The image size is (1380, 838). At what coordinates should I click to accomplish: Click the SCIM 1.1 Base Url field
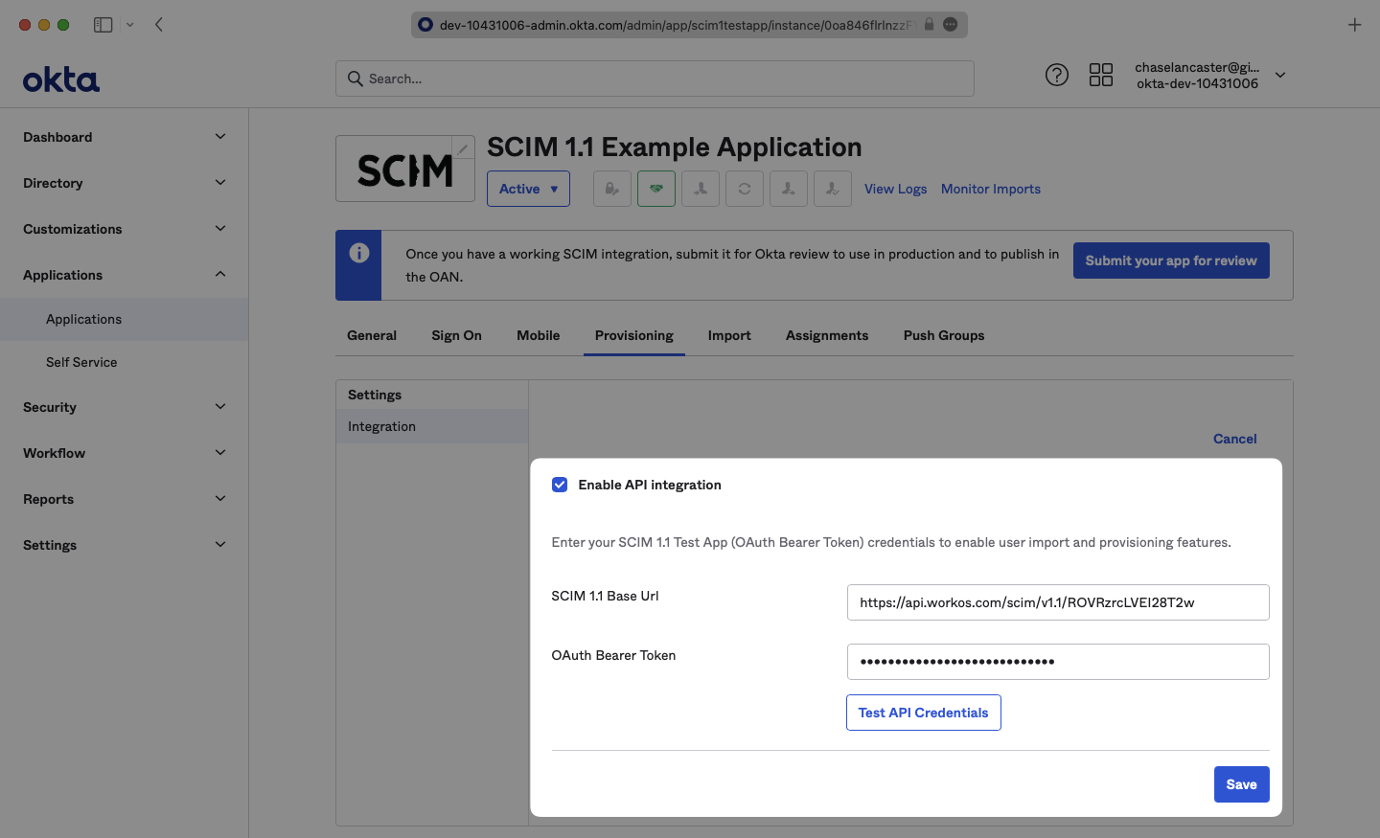click(1058, 602)
